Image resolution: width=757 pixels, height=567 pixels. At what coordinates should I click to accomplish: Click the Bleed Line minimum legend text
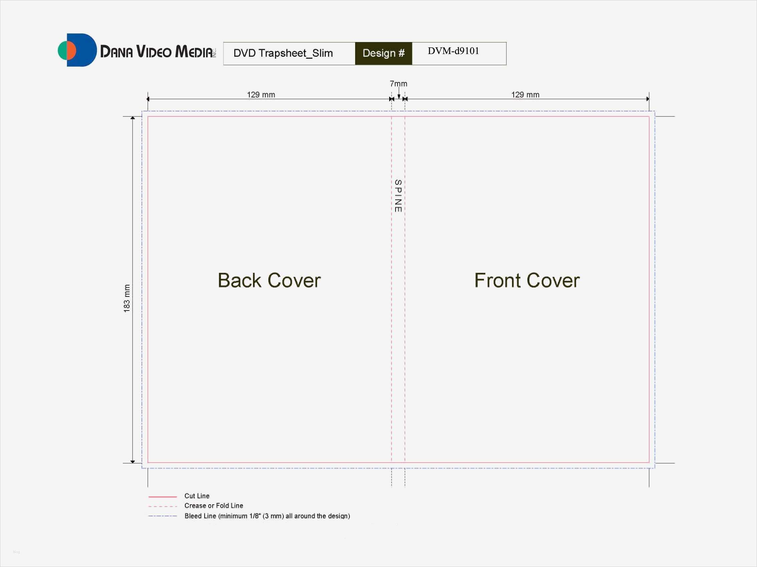[x=267, y=516]
